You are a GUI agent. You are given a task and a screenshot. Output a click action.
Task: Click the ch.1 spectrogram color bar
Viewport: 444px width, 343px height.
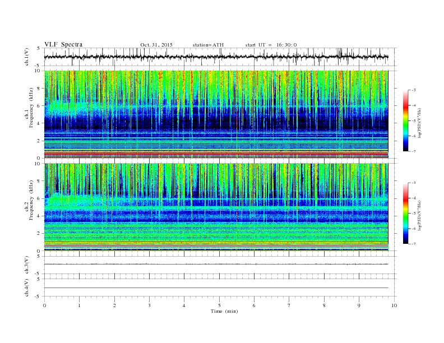tap(405, 120)
